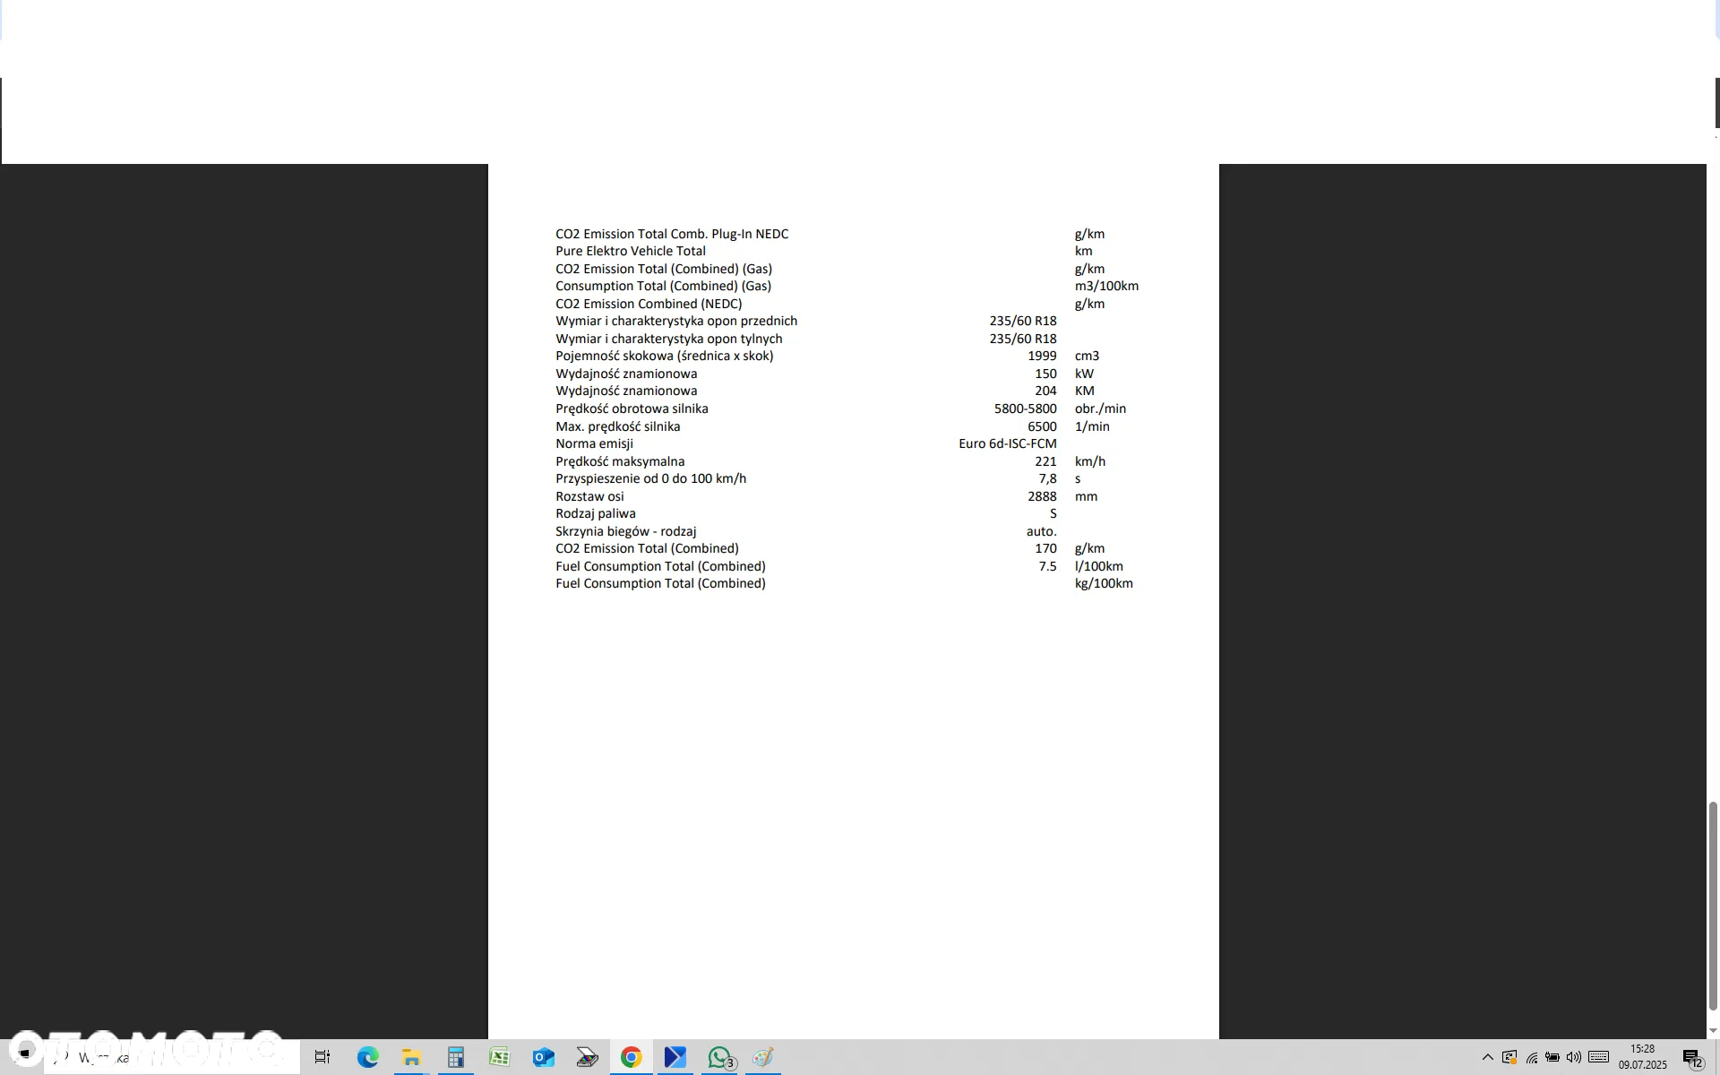Click 'Prędkość maksymalna' label
This screenshot has width=1720, height=1075.
tap(620, 461)
